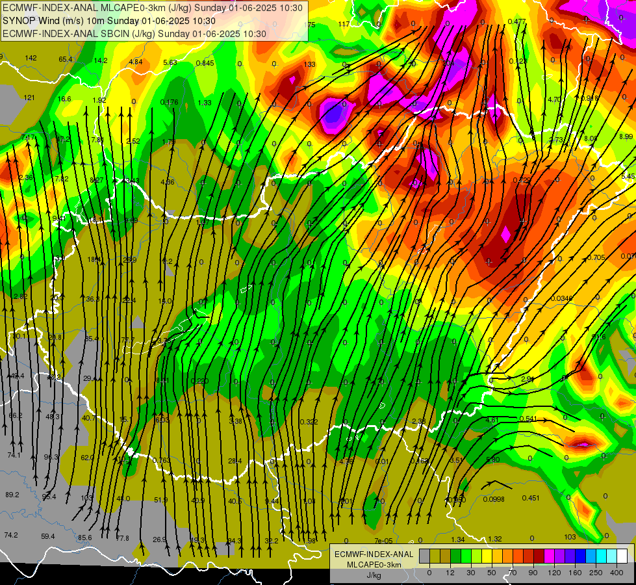Click the map value 0.0998

pyautogui.click(x=494, y=499)
